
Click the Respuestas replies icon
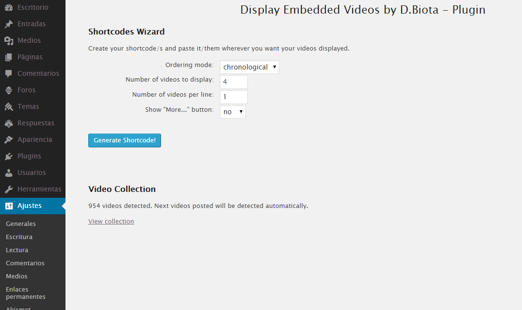pos(9,123)
